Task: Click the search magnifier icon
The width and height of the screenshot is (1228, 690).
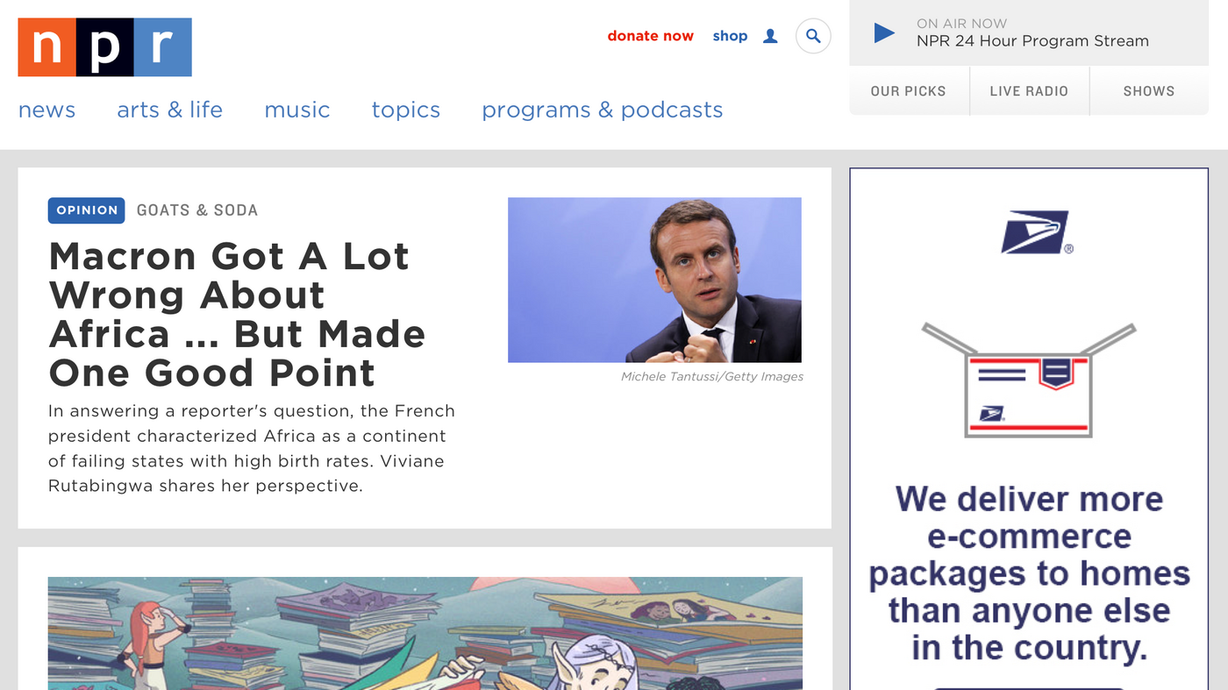Action: [x=812, y=35]
